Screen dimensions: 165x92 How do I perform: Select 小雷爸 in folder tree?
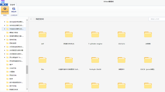12,72
